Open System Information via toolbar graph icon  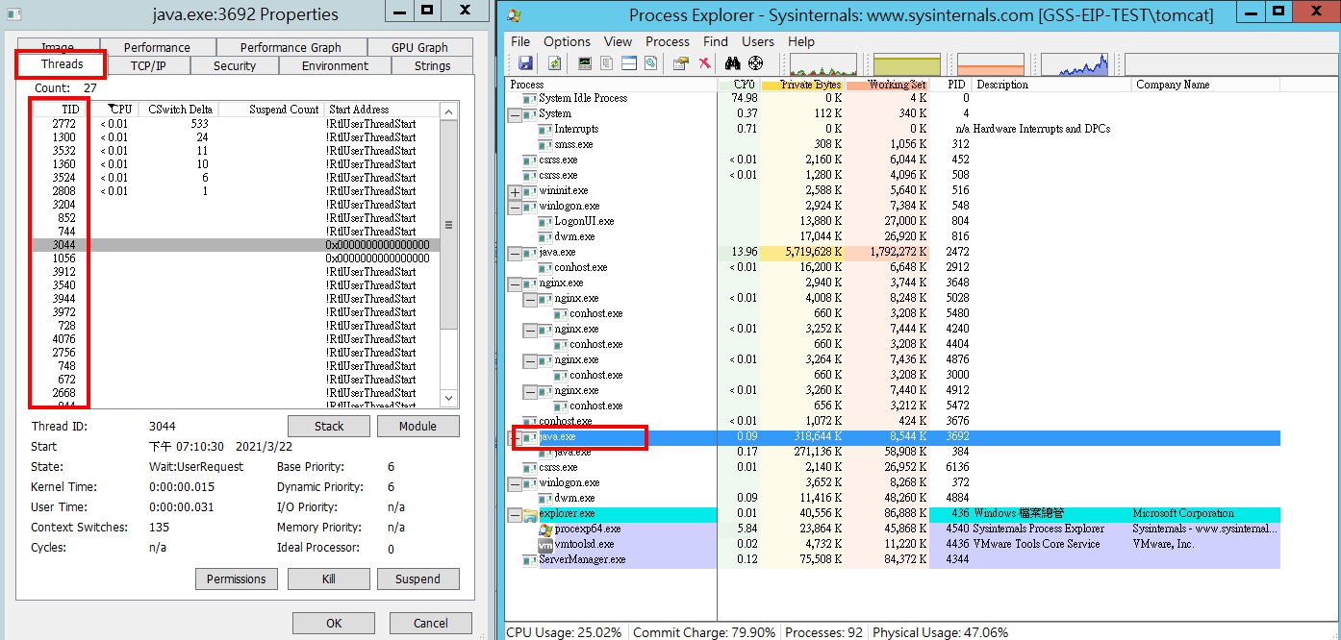point(584,63)
